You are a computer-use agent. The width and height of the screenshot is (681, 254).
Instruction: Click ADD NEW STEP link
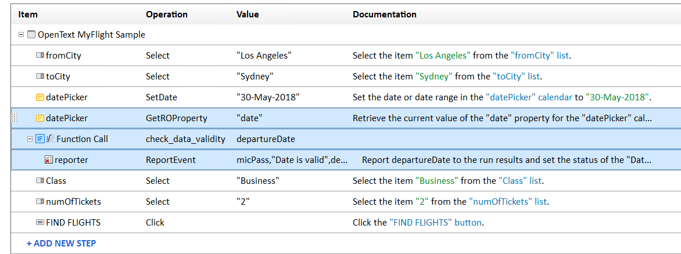pos(61,244)
